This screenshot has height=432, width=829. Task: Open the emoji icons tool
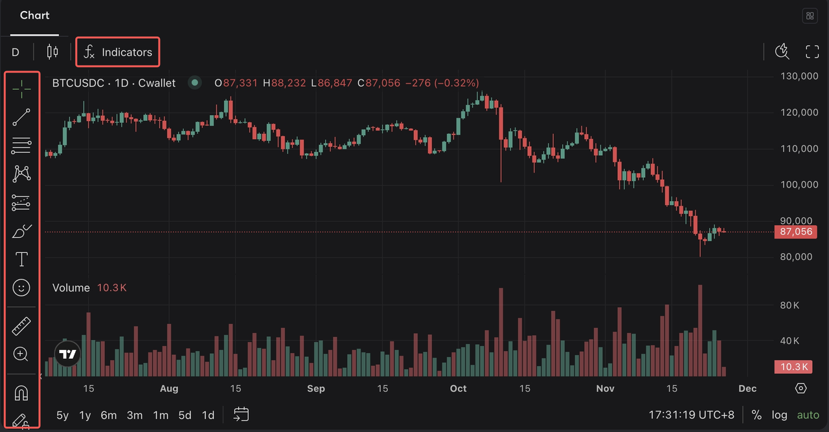click(x=21, y=288)
